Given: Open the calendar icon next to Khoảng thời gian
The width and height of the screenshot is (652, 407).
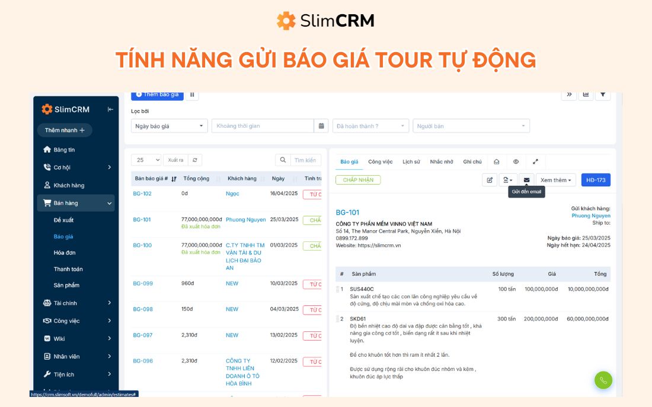Looking at the screenshot, I should tap(321, 125).
